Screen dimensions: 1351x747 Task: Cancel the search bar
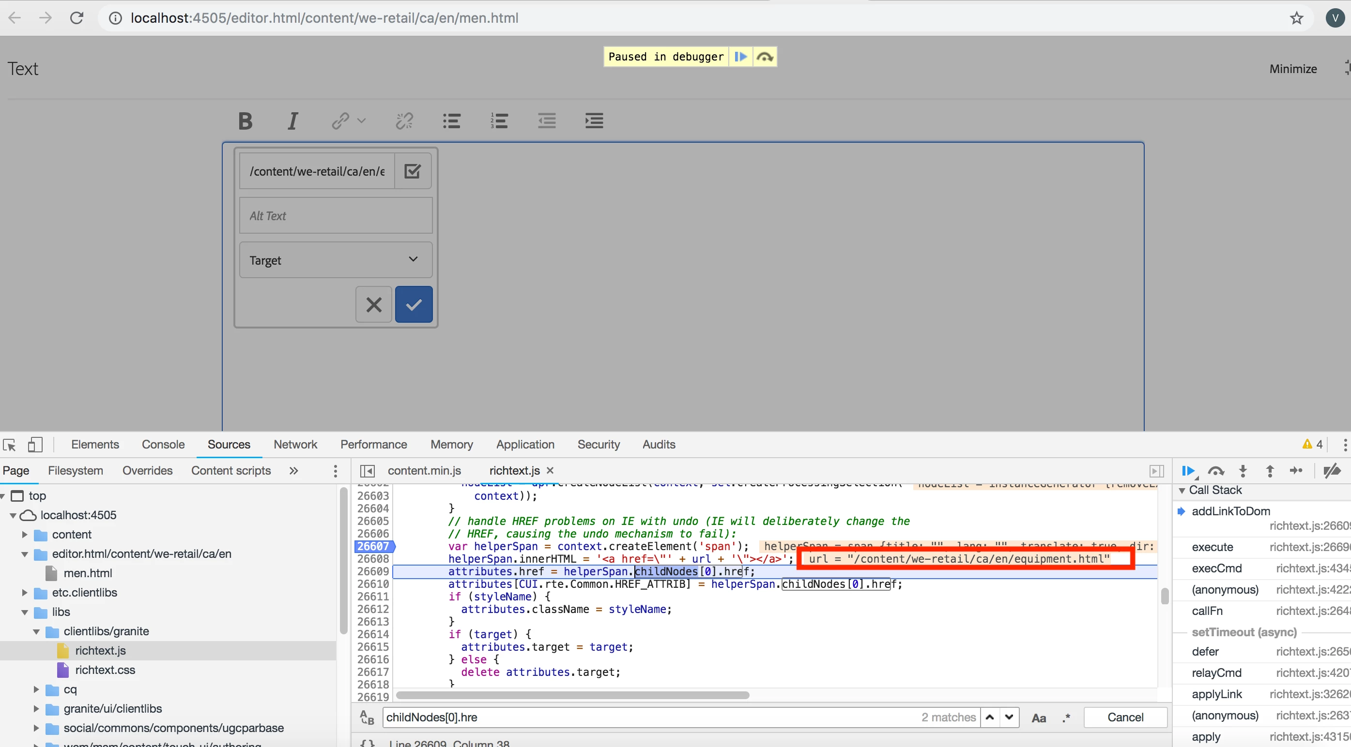(1125, 717)
